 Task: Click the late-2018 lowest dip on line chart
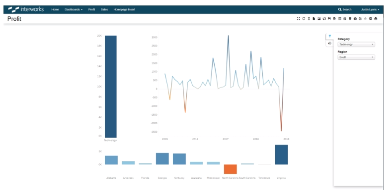coord(281,131)
